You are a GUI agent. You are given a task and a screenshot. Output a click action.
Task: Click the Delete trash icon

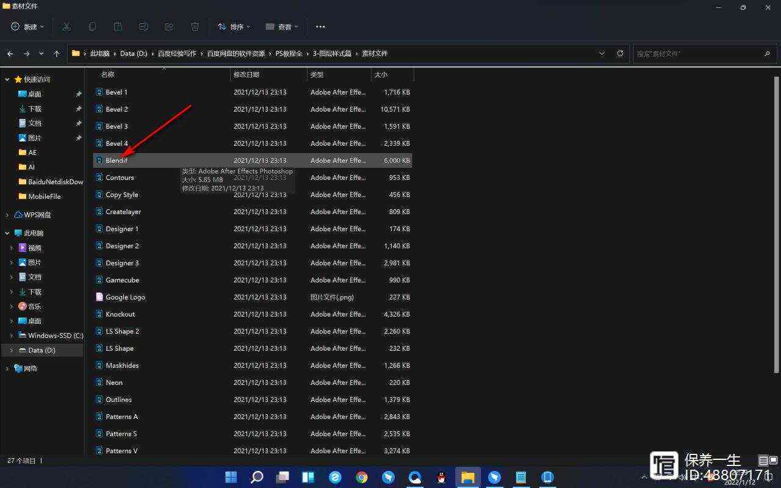point(195,27)
